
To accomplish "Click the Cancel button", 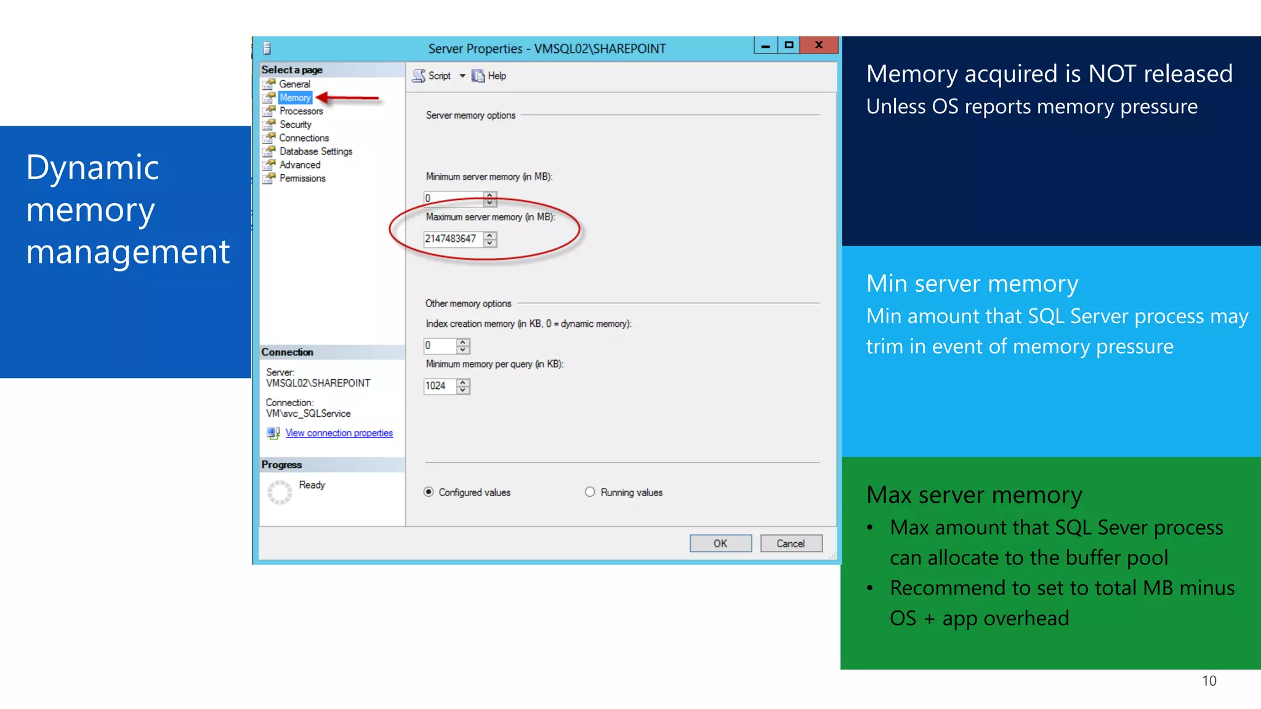I will [791, 543].
